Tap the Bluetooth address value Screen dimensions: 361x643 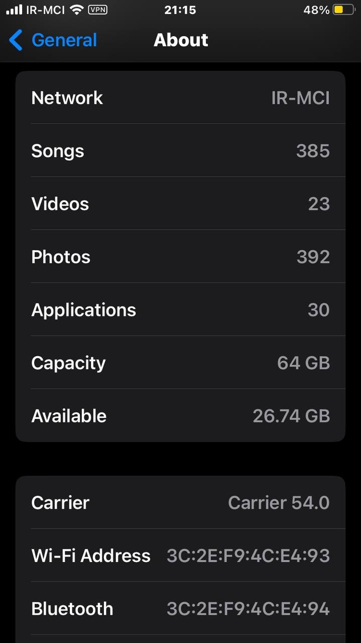pos(248,609)
